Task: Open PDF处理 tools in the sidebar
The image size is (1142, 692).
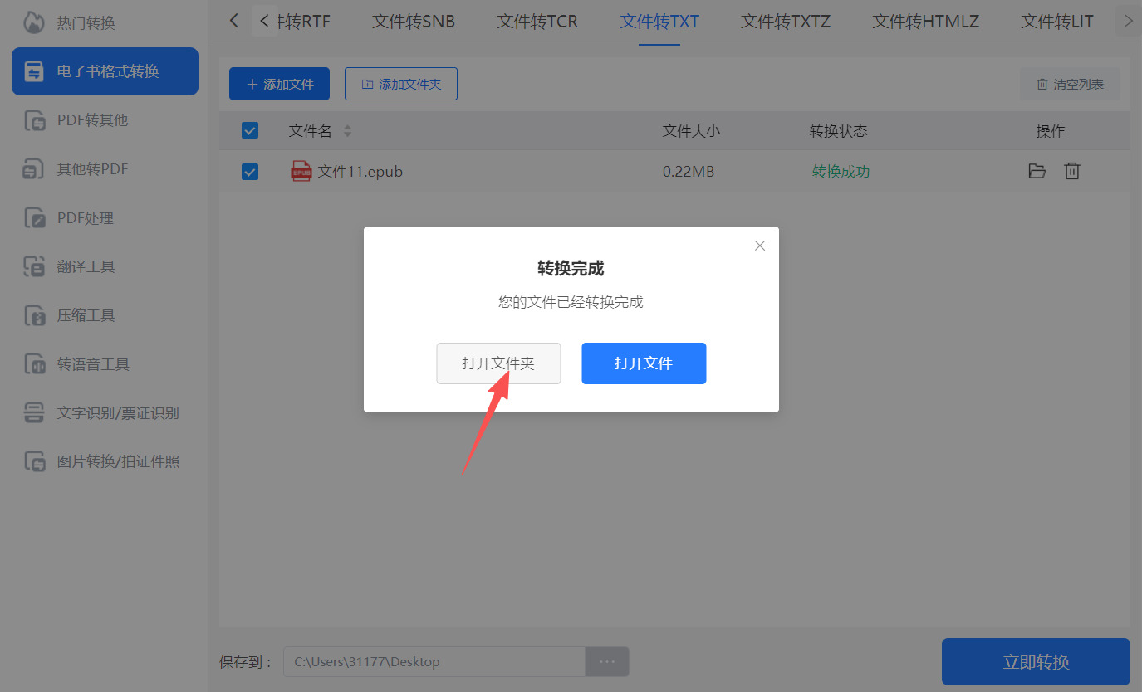Action: 105,218
